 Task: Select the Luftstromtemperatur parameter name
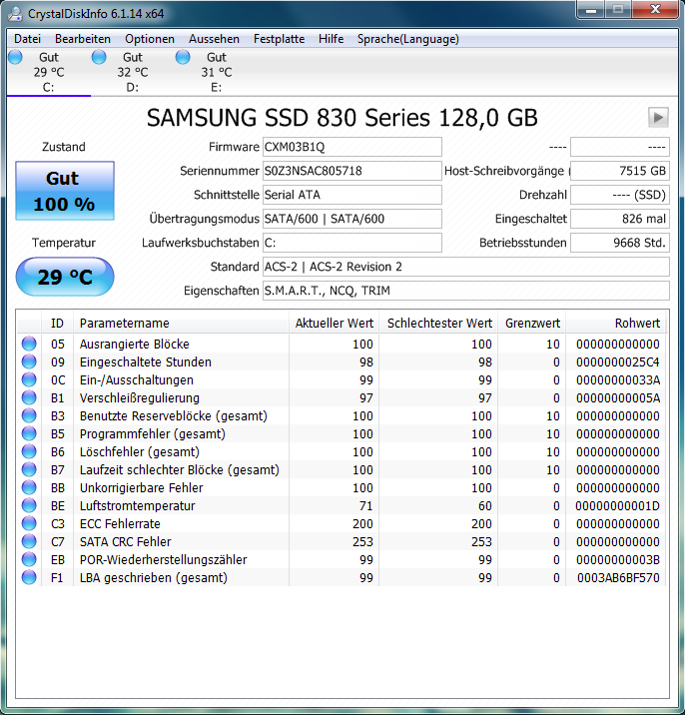point(137,505)
